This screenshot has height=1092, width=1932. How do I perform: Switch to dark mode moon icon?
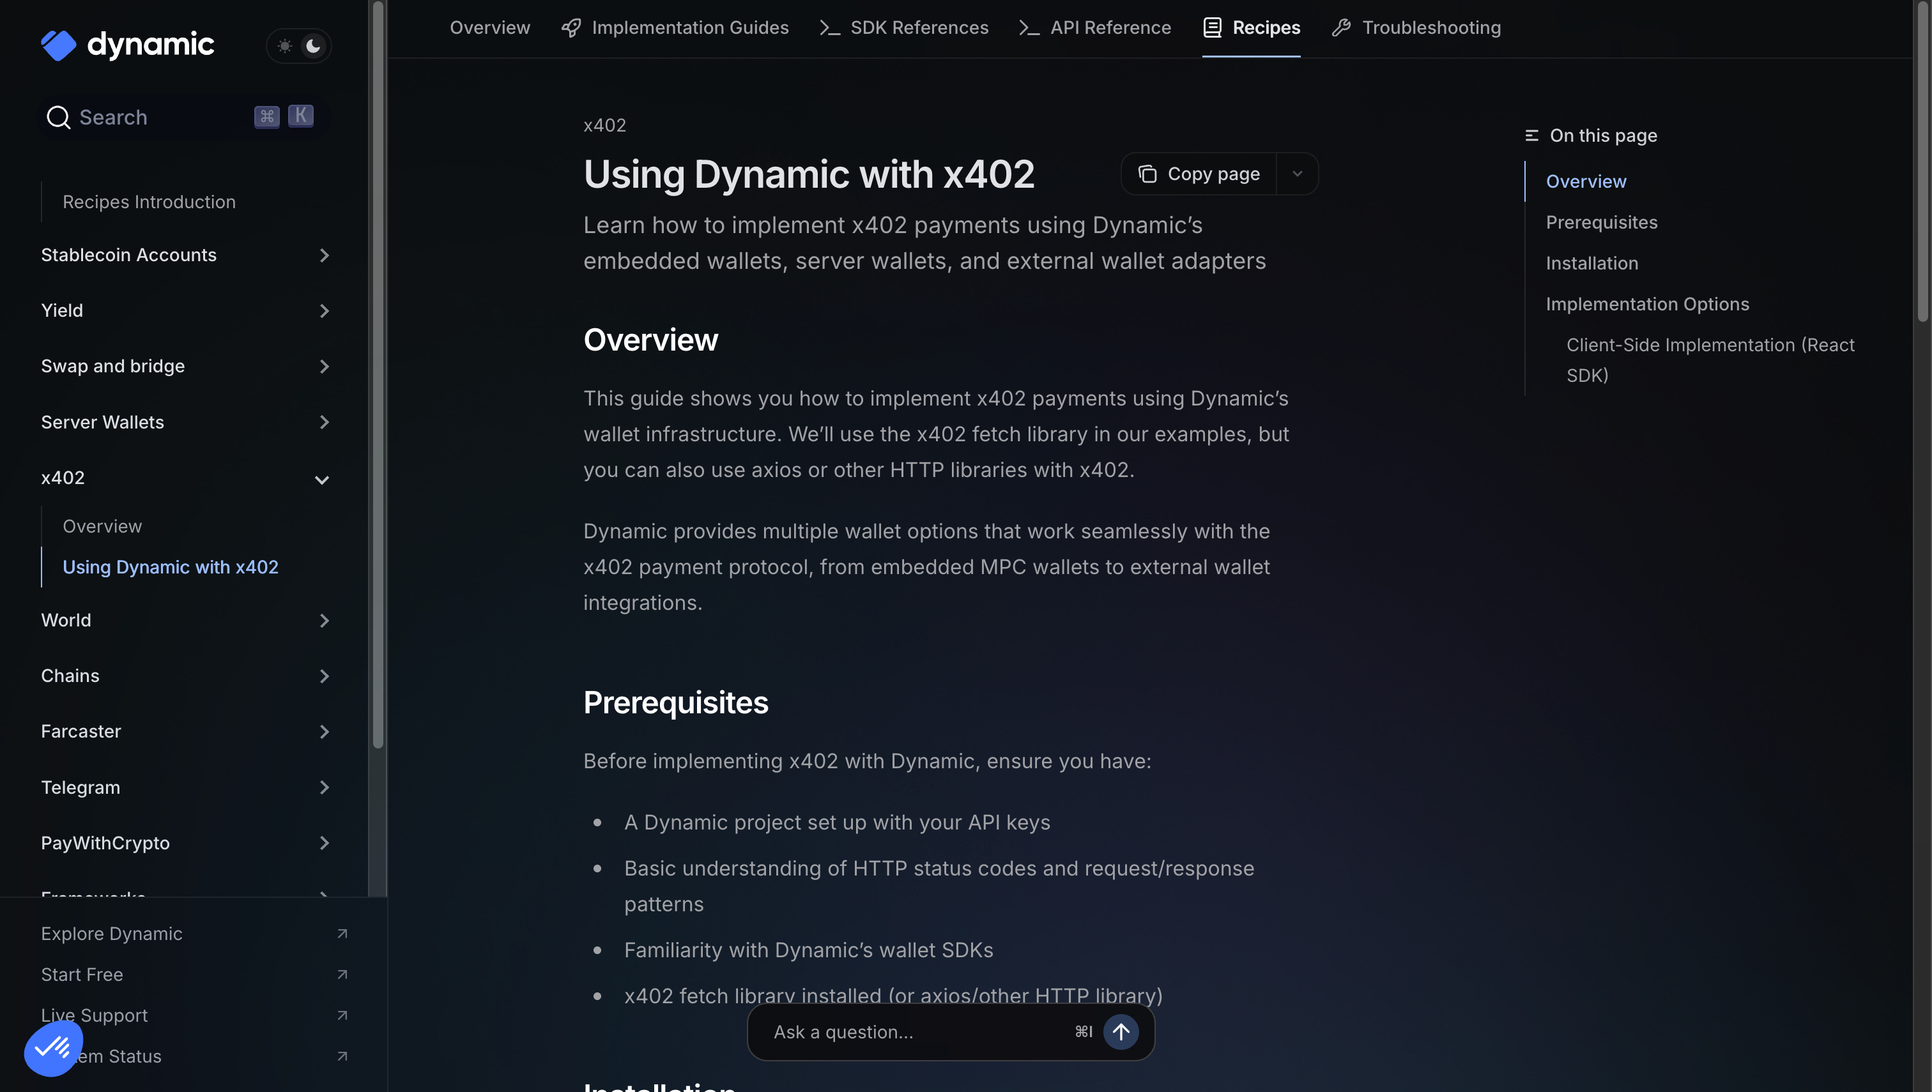(313, 46)
